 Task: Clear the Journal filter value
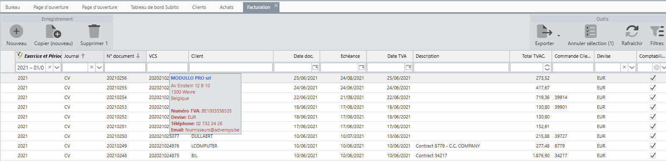[91, 67]
